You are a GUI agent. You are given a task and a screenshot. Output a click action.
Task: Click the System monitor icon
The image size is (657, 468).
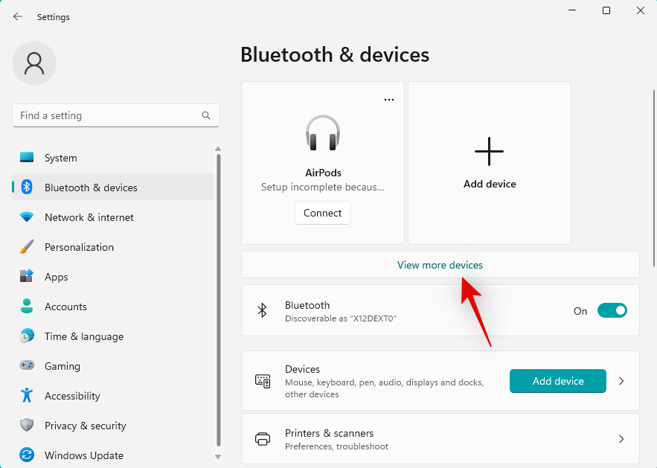click(x=27, y=158)
